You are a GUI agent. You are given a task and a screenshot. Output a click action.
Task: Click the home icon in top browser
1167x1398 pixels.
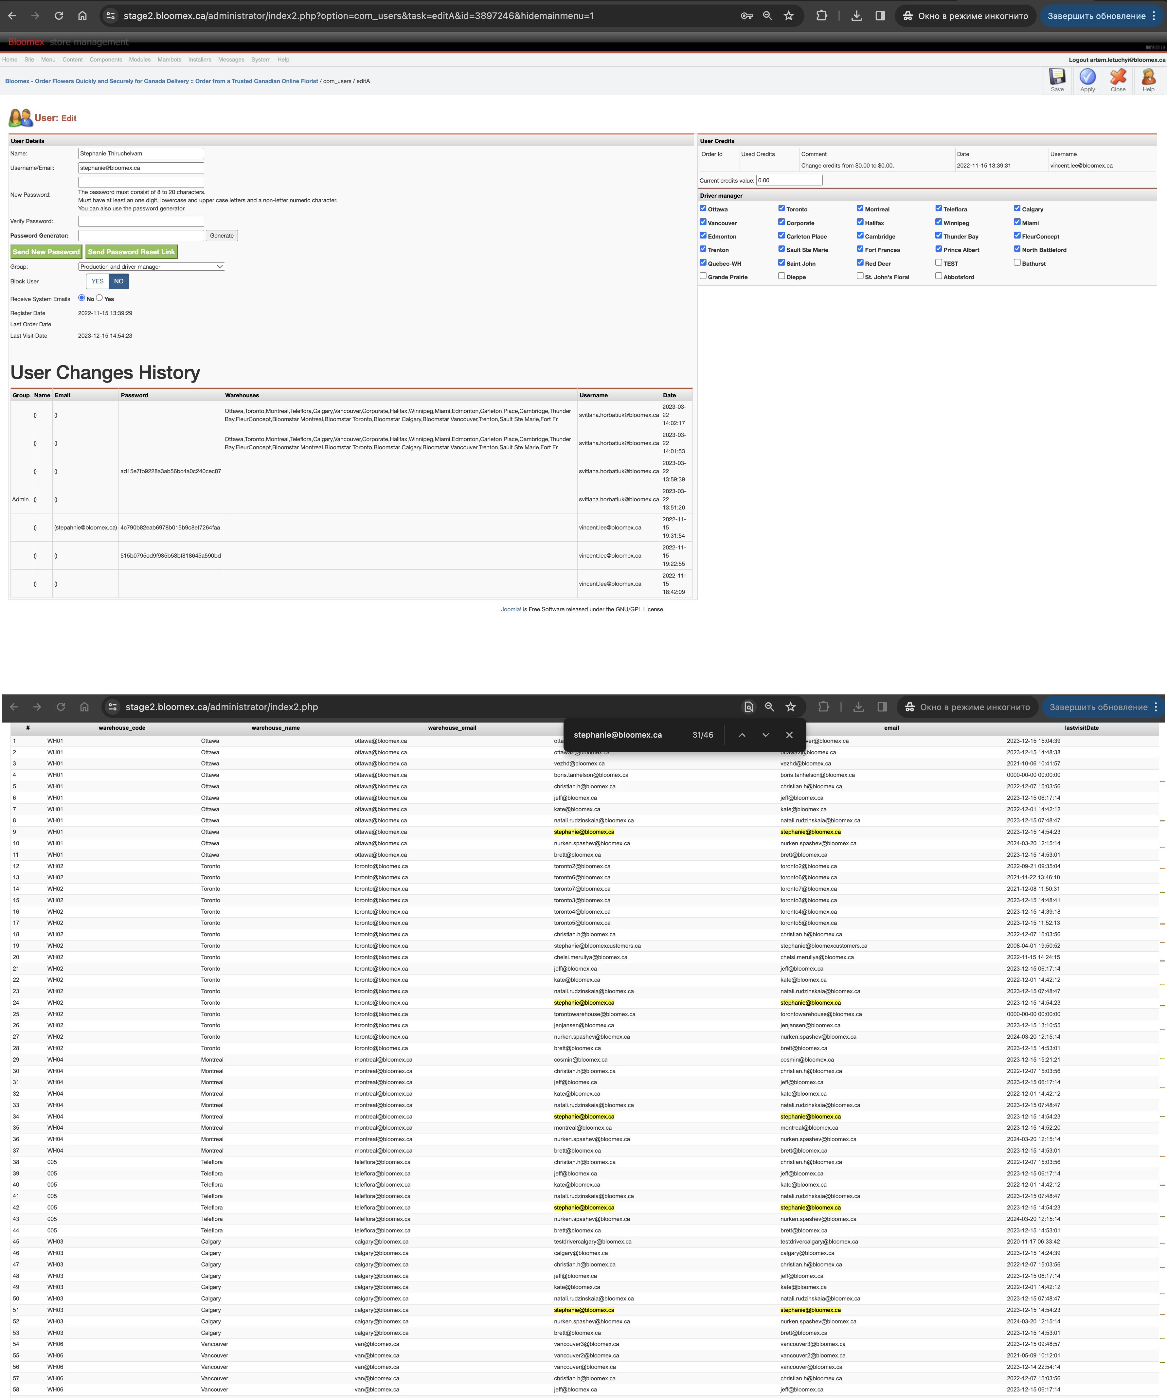coord(82,15)
